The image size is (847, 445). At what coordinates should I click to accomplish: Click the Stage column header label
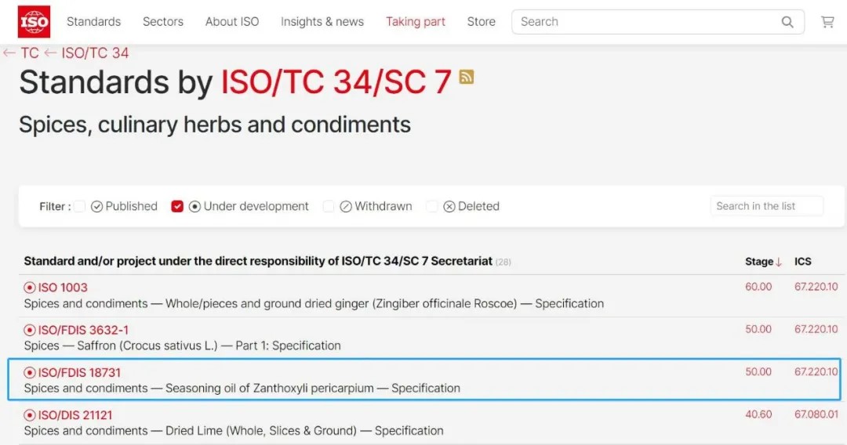tap(759, 262)
